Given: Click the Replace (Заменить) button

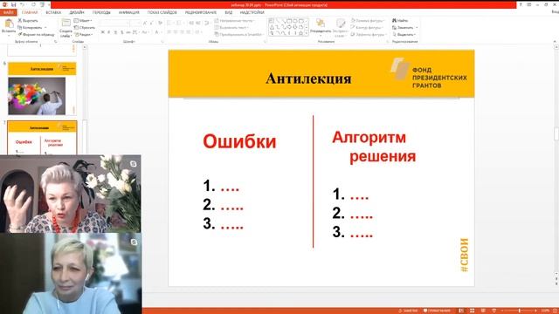Looking at the screenshot, I should [x=404, y=27].
